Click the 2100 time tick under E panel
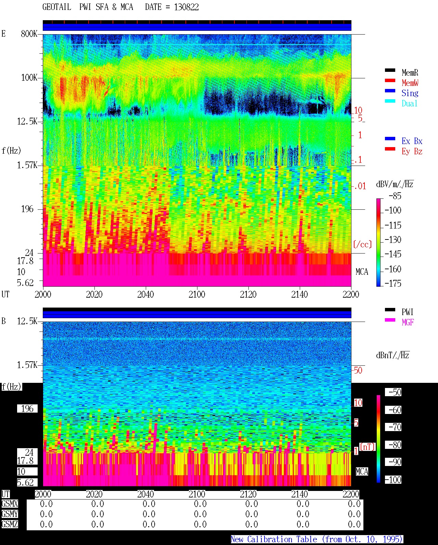 tap(197, 295)
